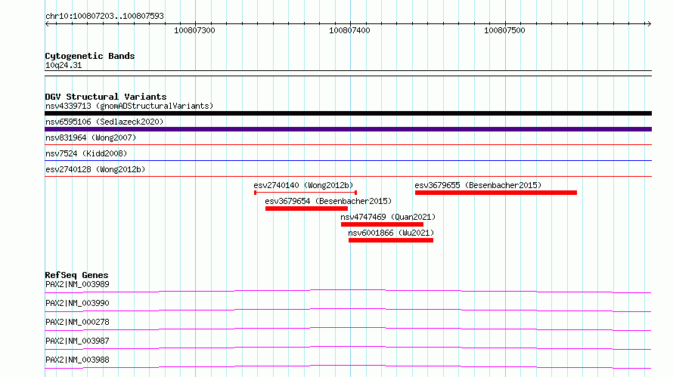The height and width of the screenshot is (377, 673).
Task: Select the Cytogenetic Bands track title
Action: click(90, 56)
